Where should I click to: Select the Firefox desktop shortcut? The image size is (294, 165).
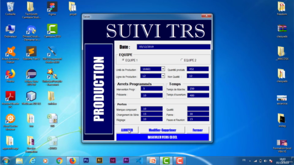10,76
